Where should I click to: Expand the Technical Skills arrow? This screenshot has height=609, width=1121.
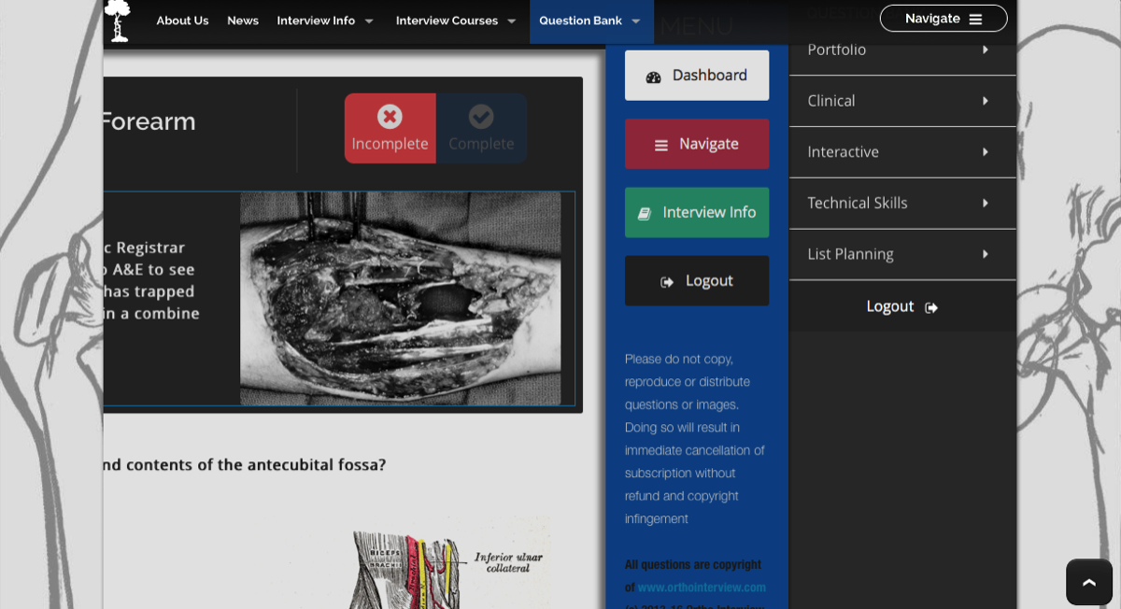[x=985, y=204]
